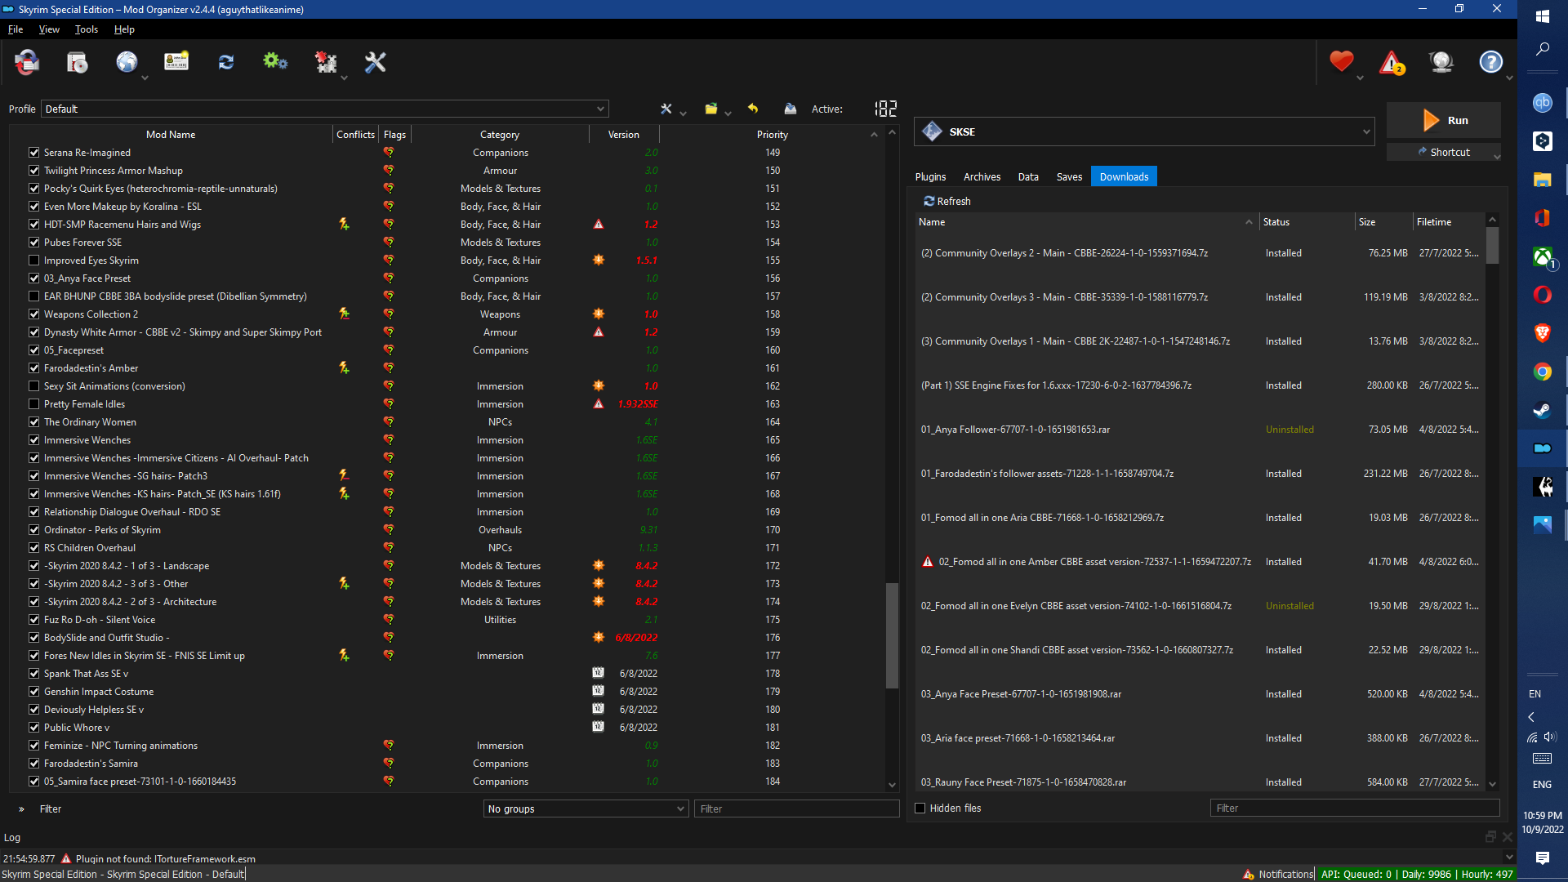Click the flag icon on Serana Re-Imagined row
The height and width of the screenshot is (882, 1568).
[389, 153]
